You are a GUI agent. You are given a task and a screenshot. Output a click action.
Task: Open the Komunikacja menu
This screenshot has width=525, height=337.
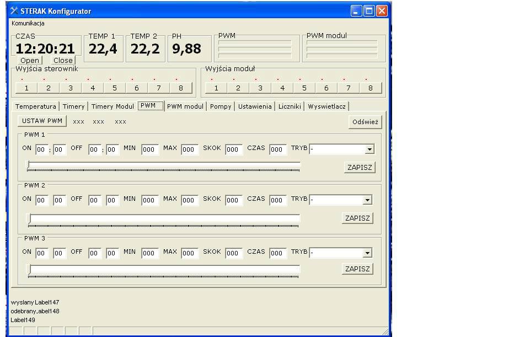pyautogui.click(x=28, y=23)
